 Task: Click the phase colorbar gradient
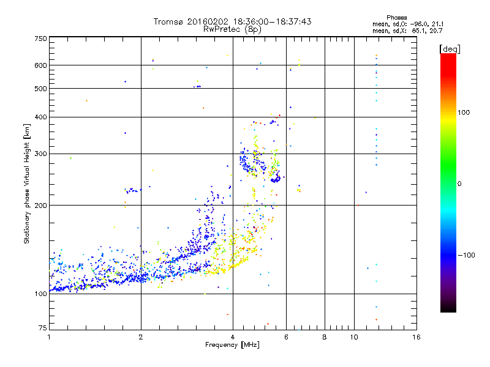click(448, 182)
